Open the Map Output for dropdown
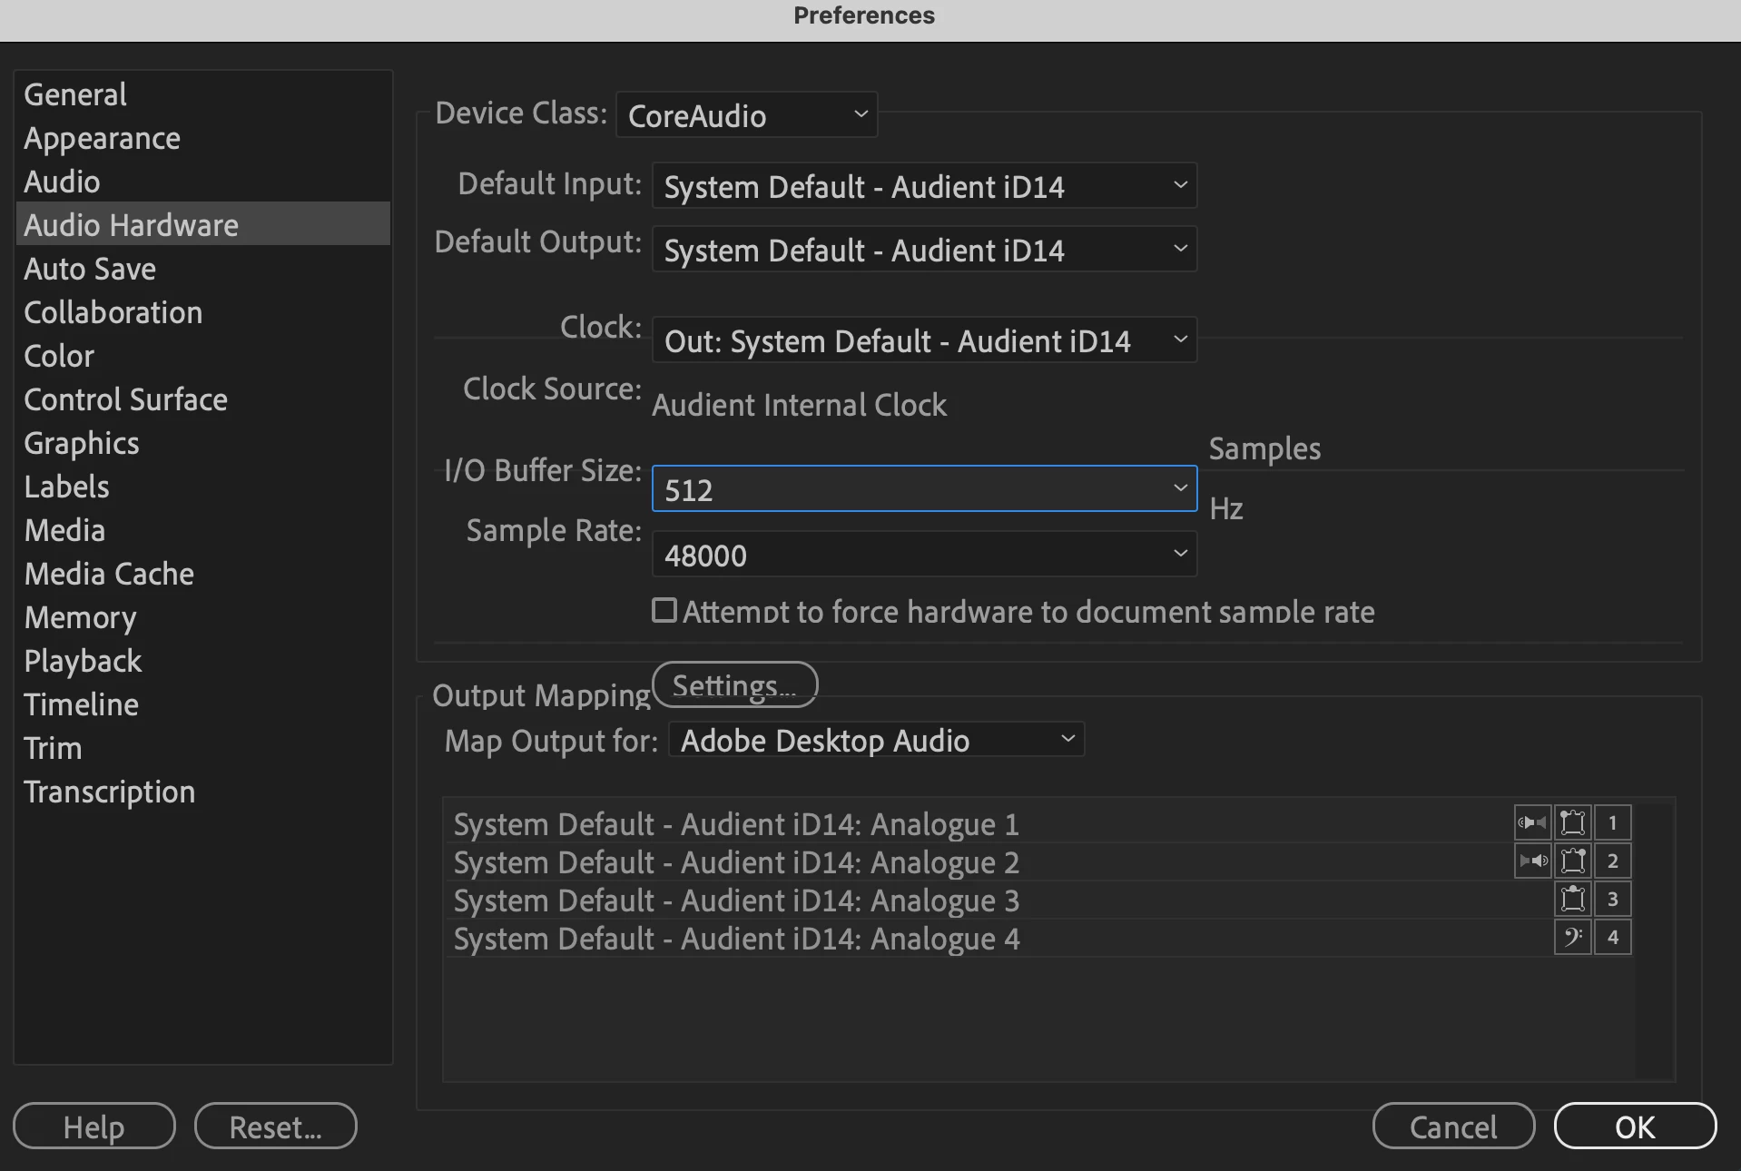This screenshot has width=1741, height=1171. pyautogui.click(x=876, y=740)
